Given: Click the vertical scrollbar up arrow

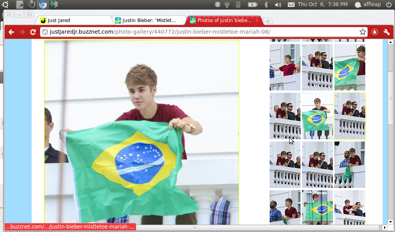Looking at the screenshot, I should coord(390,42).
